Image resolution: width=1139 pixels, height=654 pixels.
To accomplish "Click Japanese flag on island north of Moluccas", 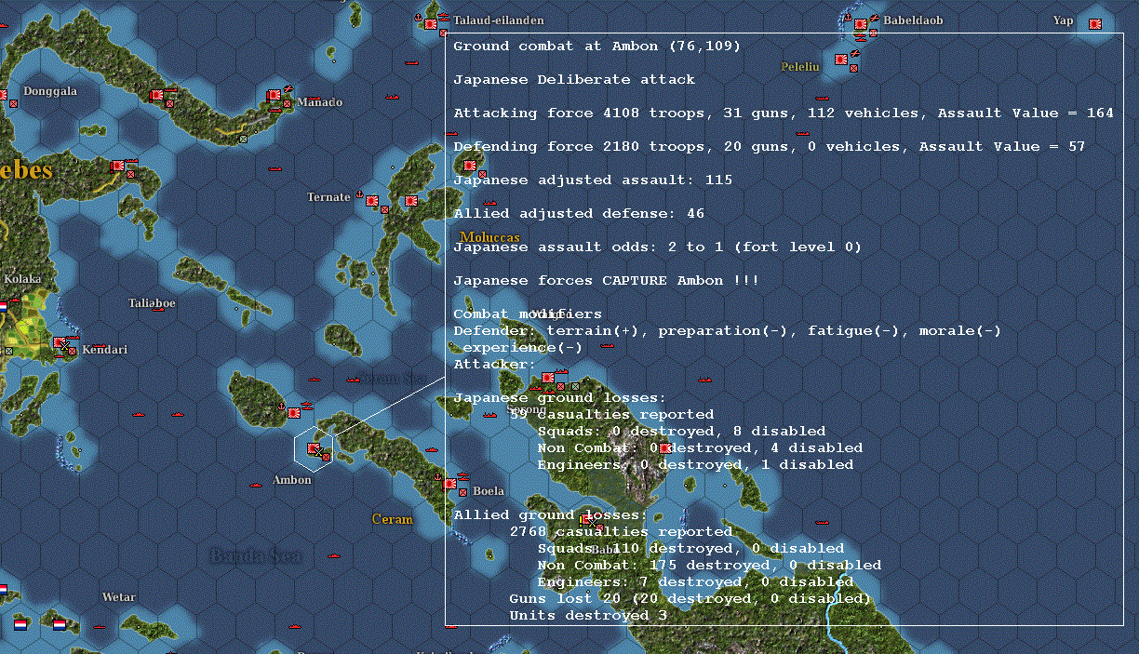I will [x=471, y=166].
